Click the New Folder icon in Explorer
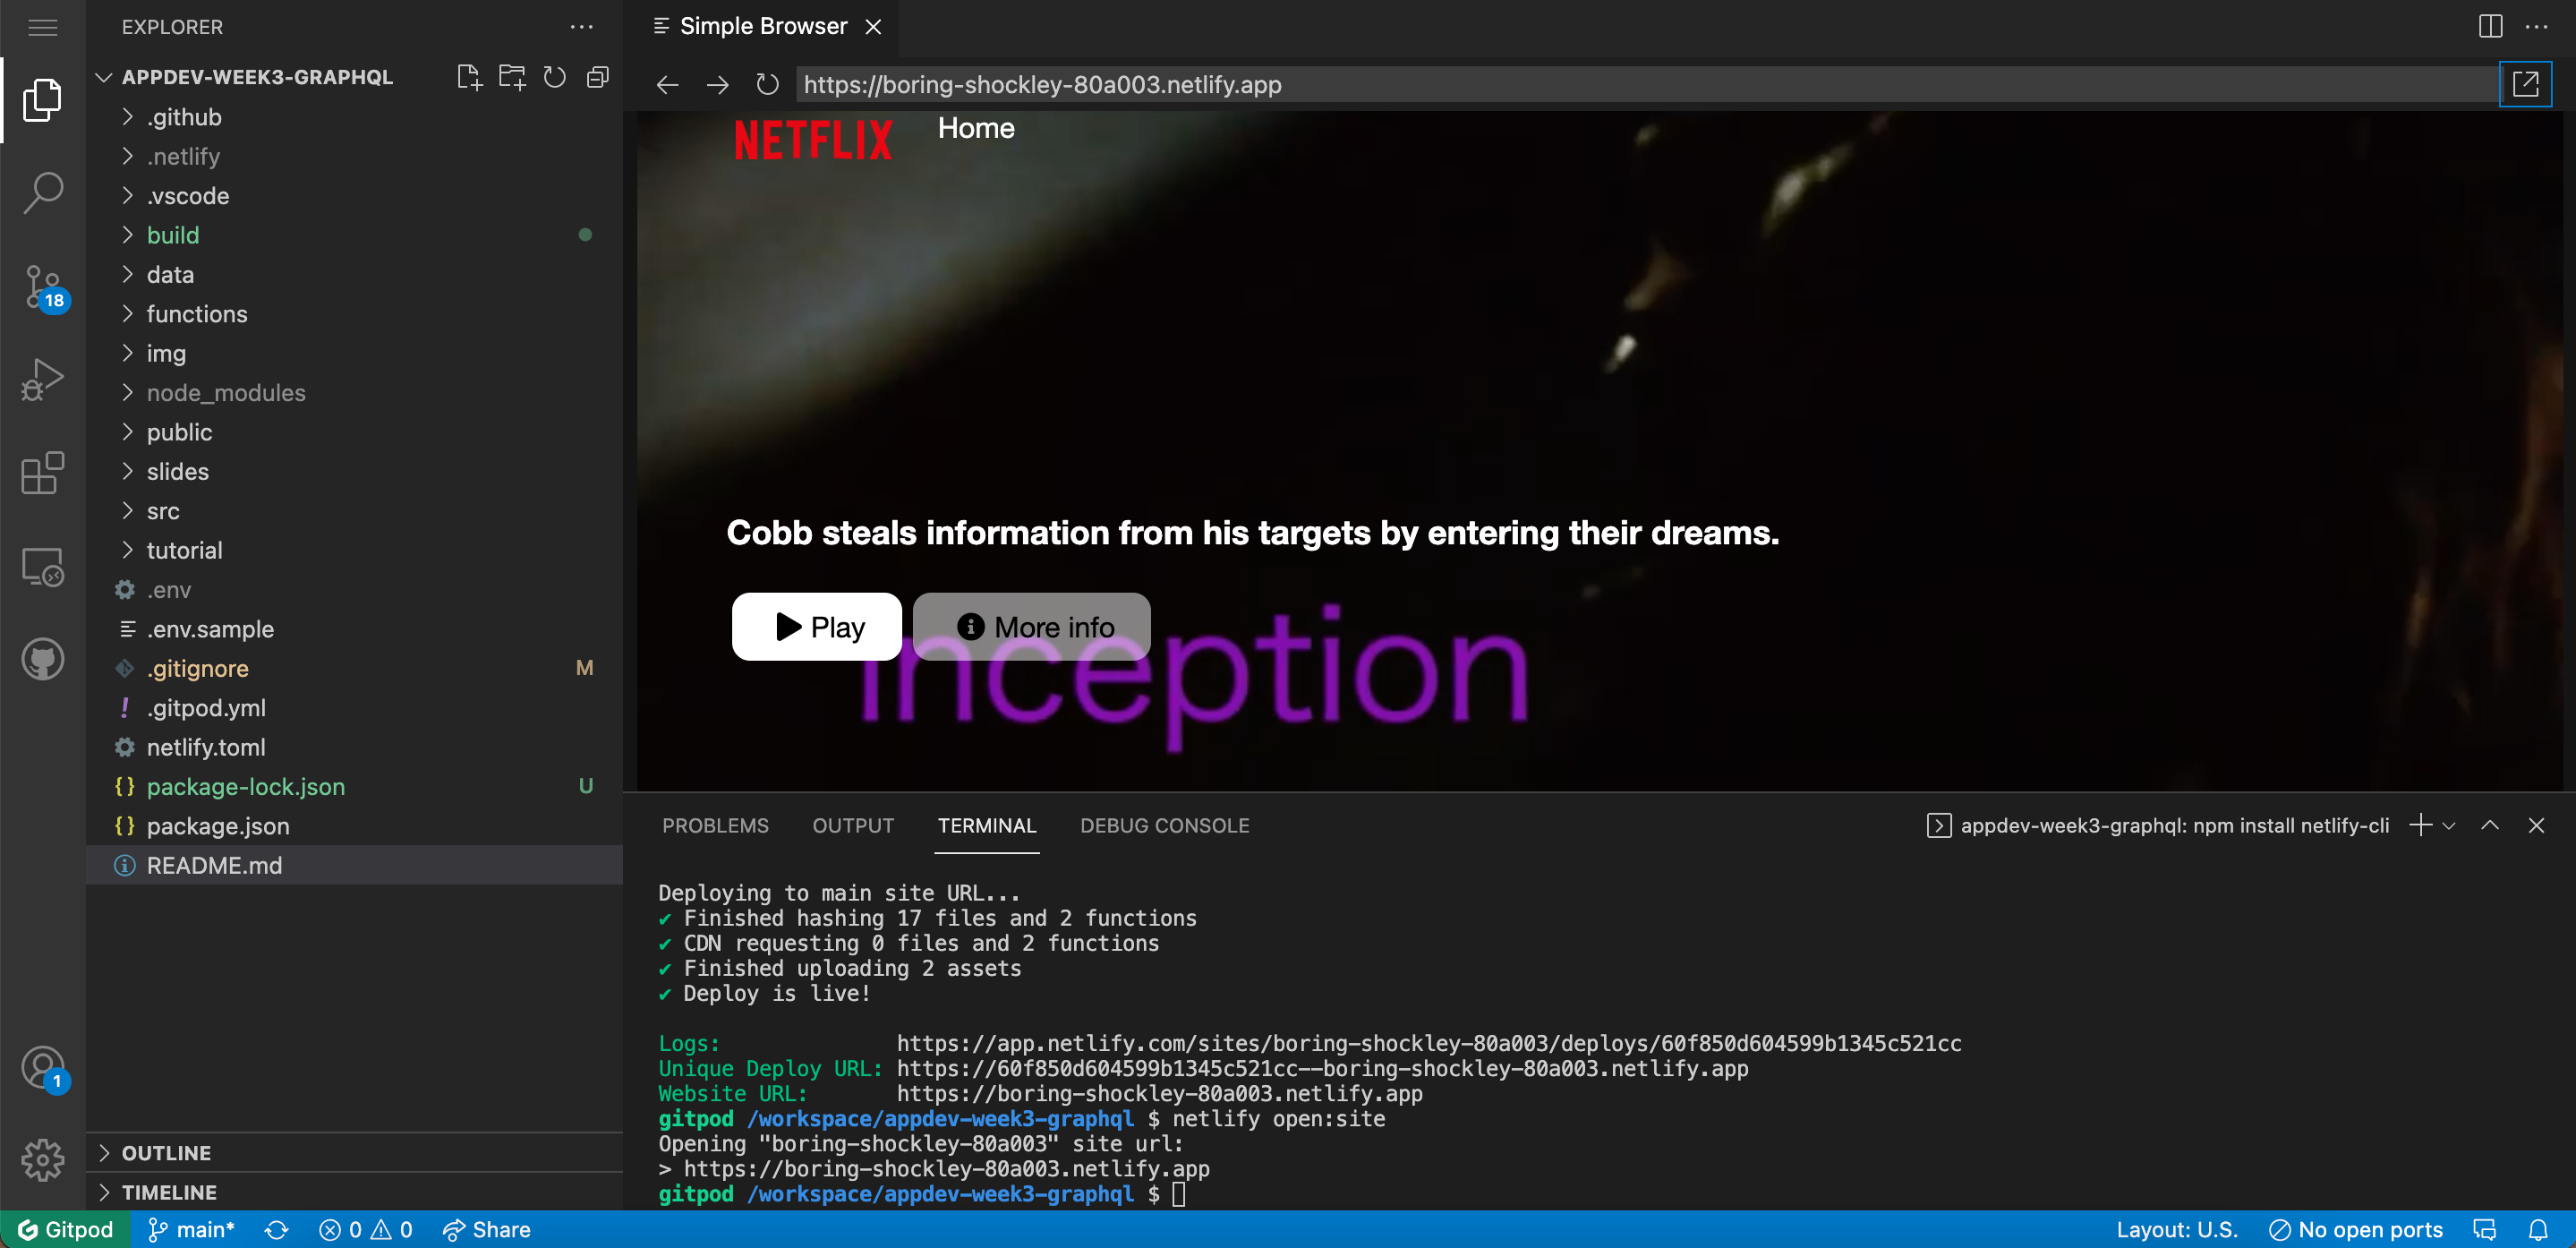Image resolution: width=2576 pixels, height=1248 pixels. 511,76
